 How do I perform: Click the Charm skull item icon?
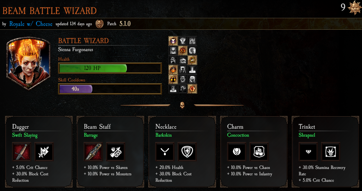coord(236,151)
